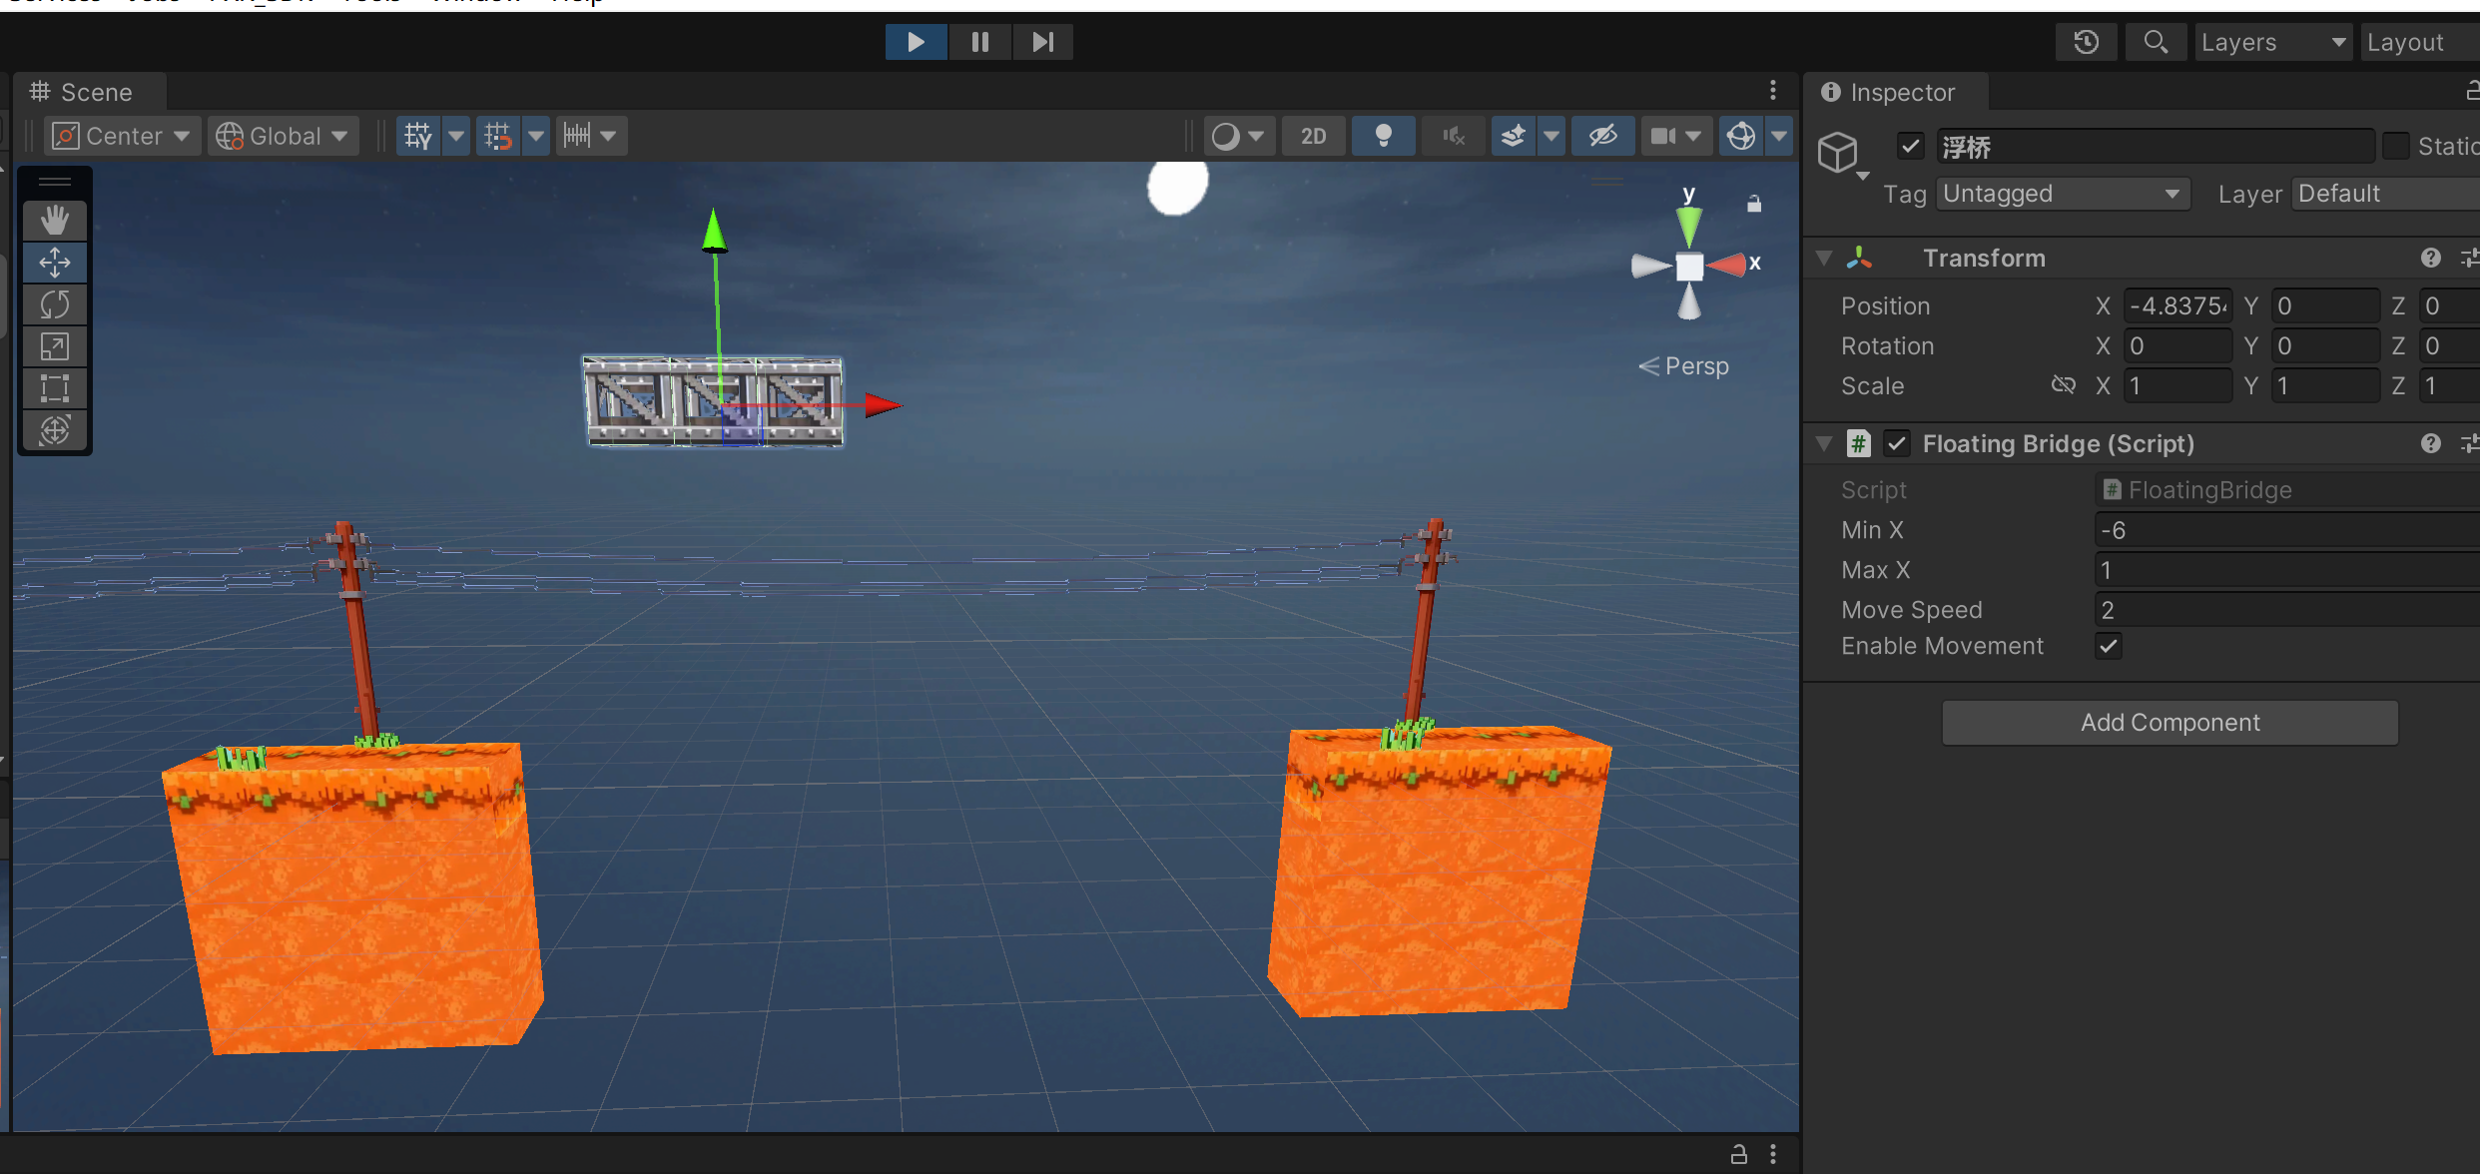Click the red X axis gizmo cone
This screenshot has width=2480, height=1174.
tap(1729, 265)
